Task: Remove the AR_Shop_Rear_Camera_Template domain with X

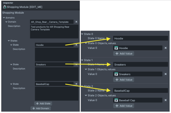Action: pyautogui.click(x=76, y=22)
